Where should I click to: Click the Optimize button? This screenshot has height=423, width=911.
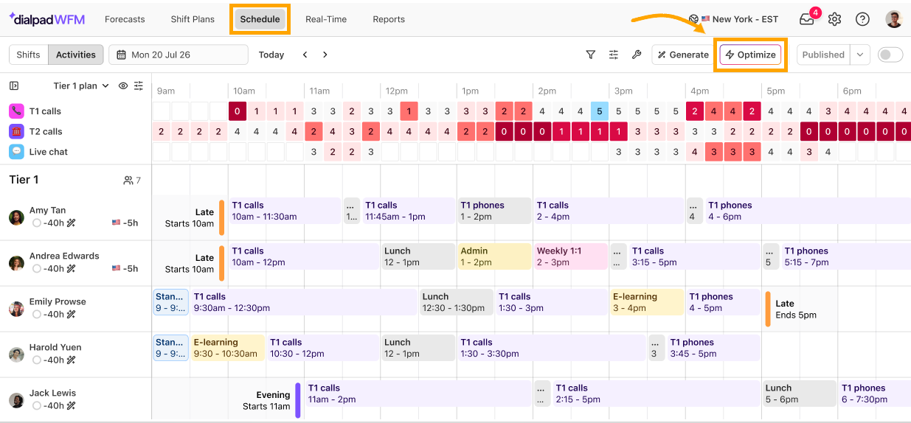750,55
